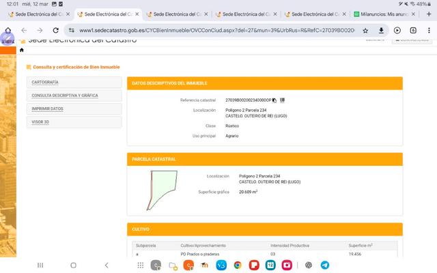
Task: Launch Chrome from the bottom taskbar
Action: pyautogui.click(x=238, y=265)
